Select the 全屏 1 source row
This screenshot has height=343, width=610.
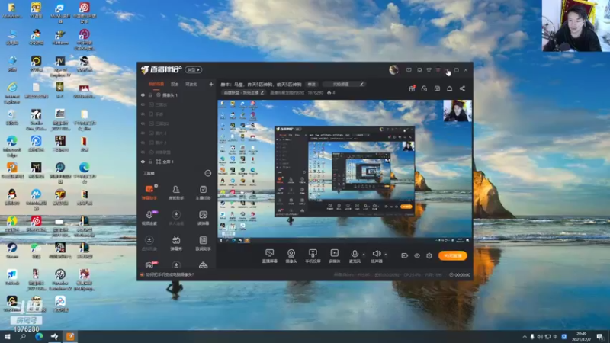[x=176, y=162]
